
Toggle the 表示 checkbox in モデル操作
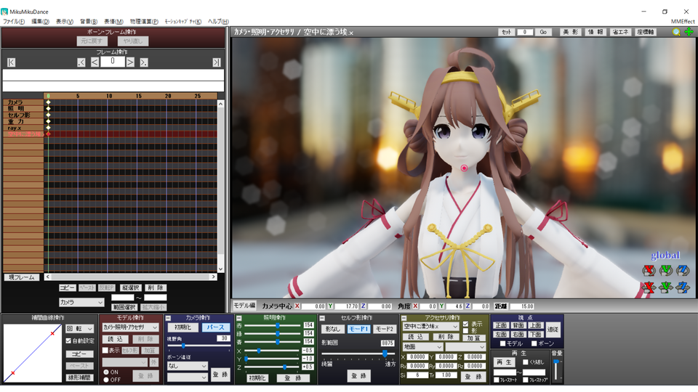pyautogui.click(x=105, y=351)
